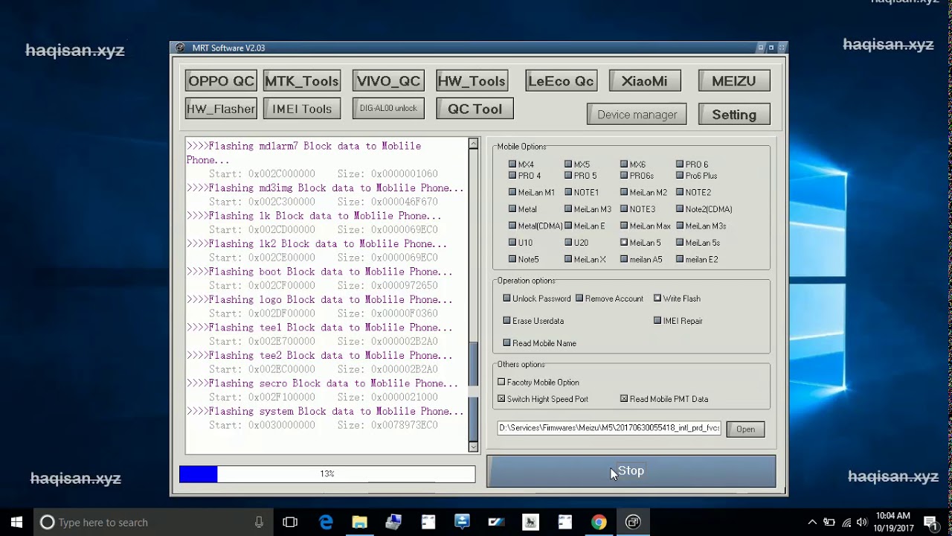Check the U10 model option
The image size is (952, 536).
(x=512, y=243)
